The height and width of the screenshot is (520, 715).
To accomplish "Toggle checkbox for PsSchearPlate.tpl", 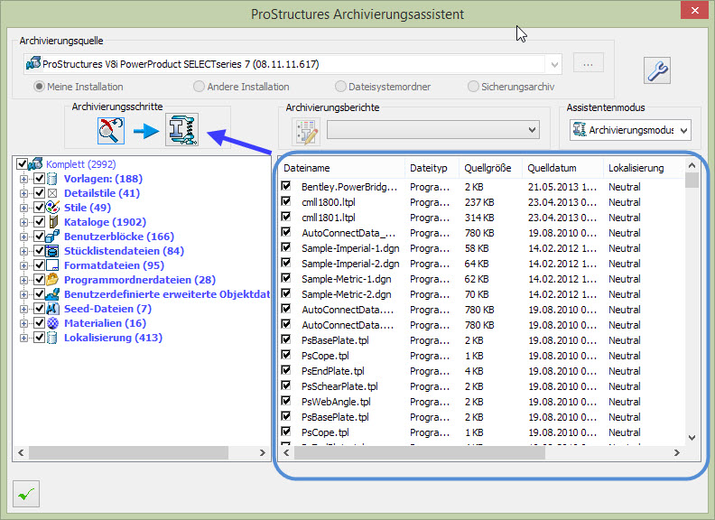I will coord(286,385).
